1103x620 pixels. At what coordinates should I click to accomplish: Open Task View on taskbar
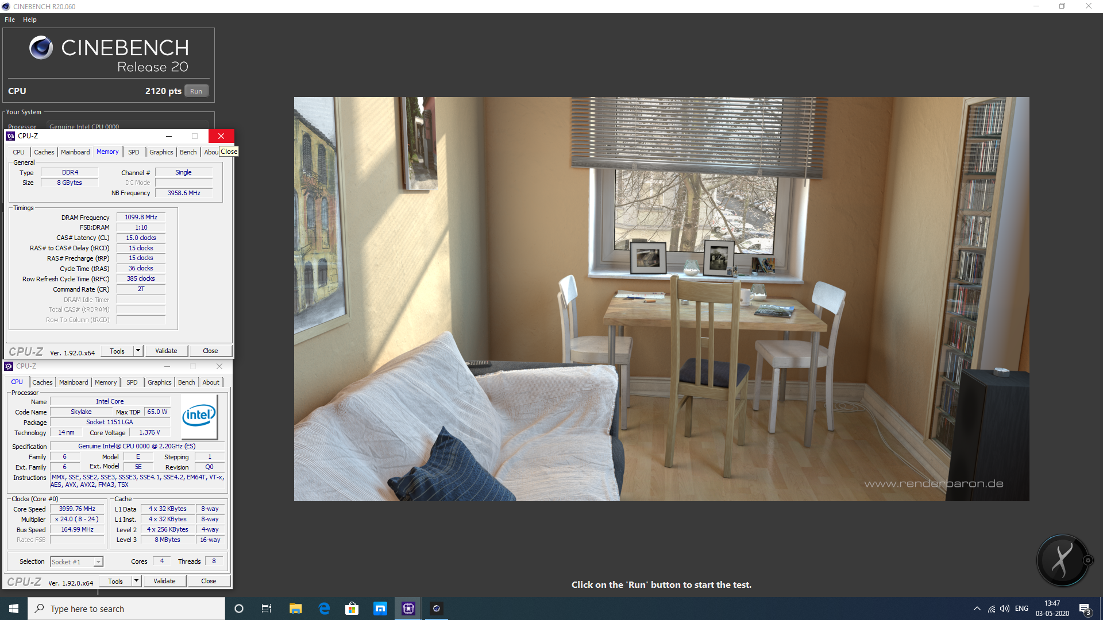(x=267, y=609)
